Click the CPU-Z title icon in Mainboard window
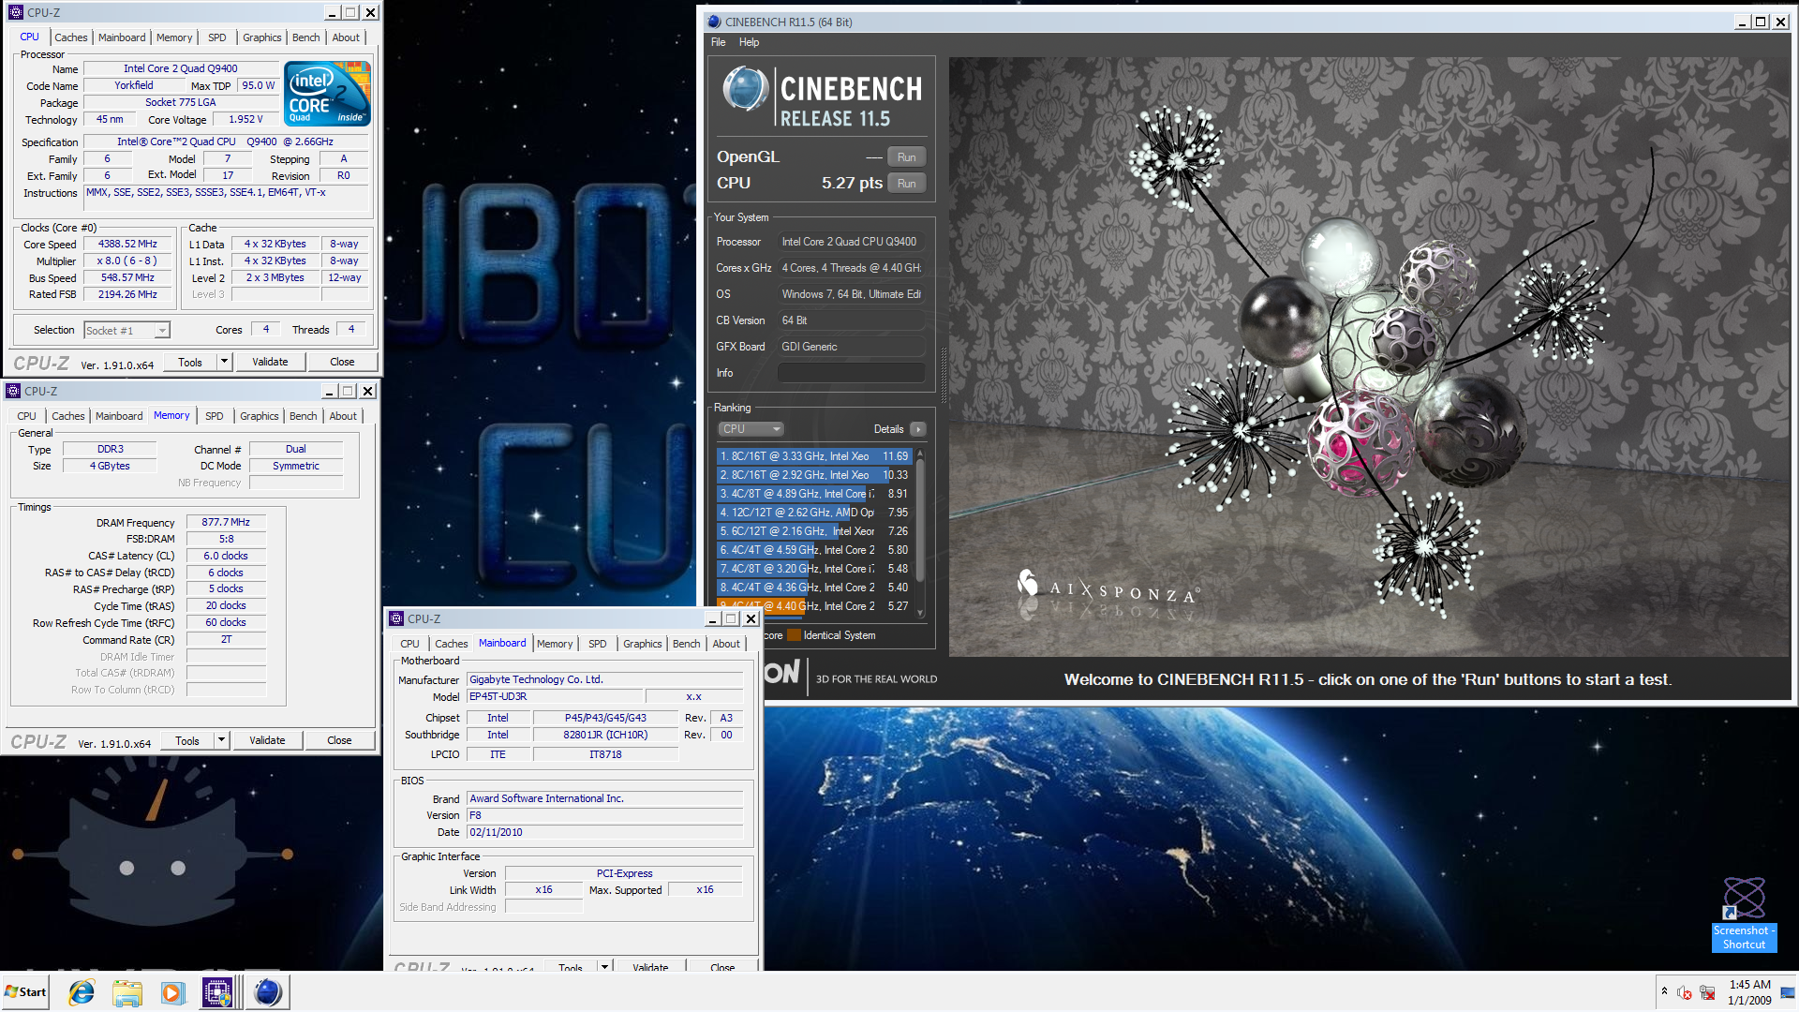This screenshot has width=1799, height=1012. click(x=396, y=618)
